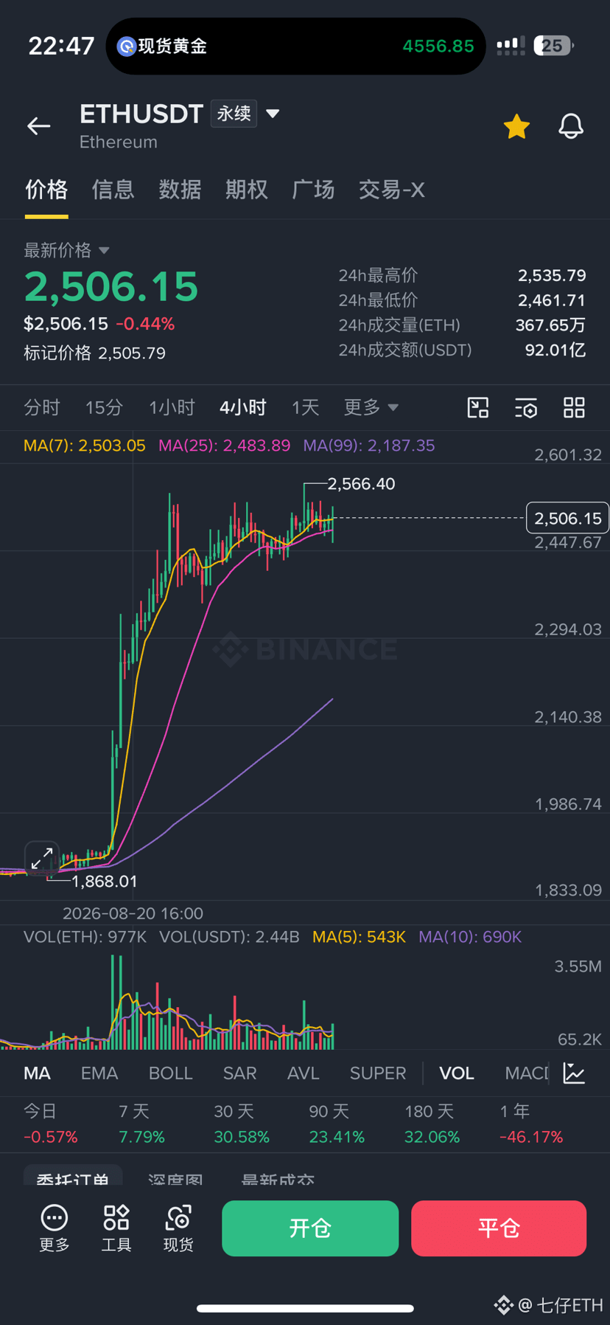Tap MA(7) value label
The height and width of the screenshot is (1325, 610).
85,446
